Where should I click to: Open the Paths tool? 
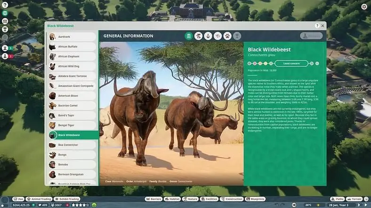click(338, 199)
